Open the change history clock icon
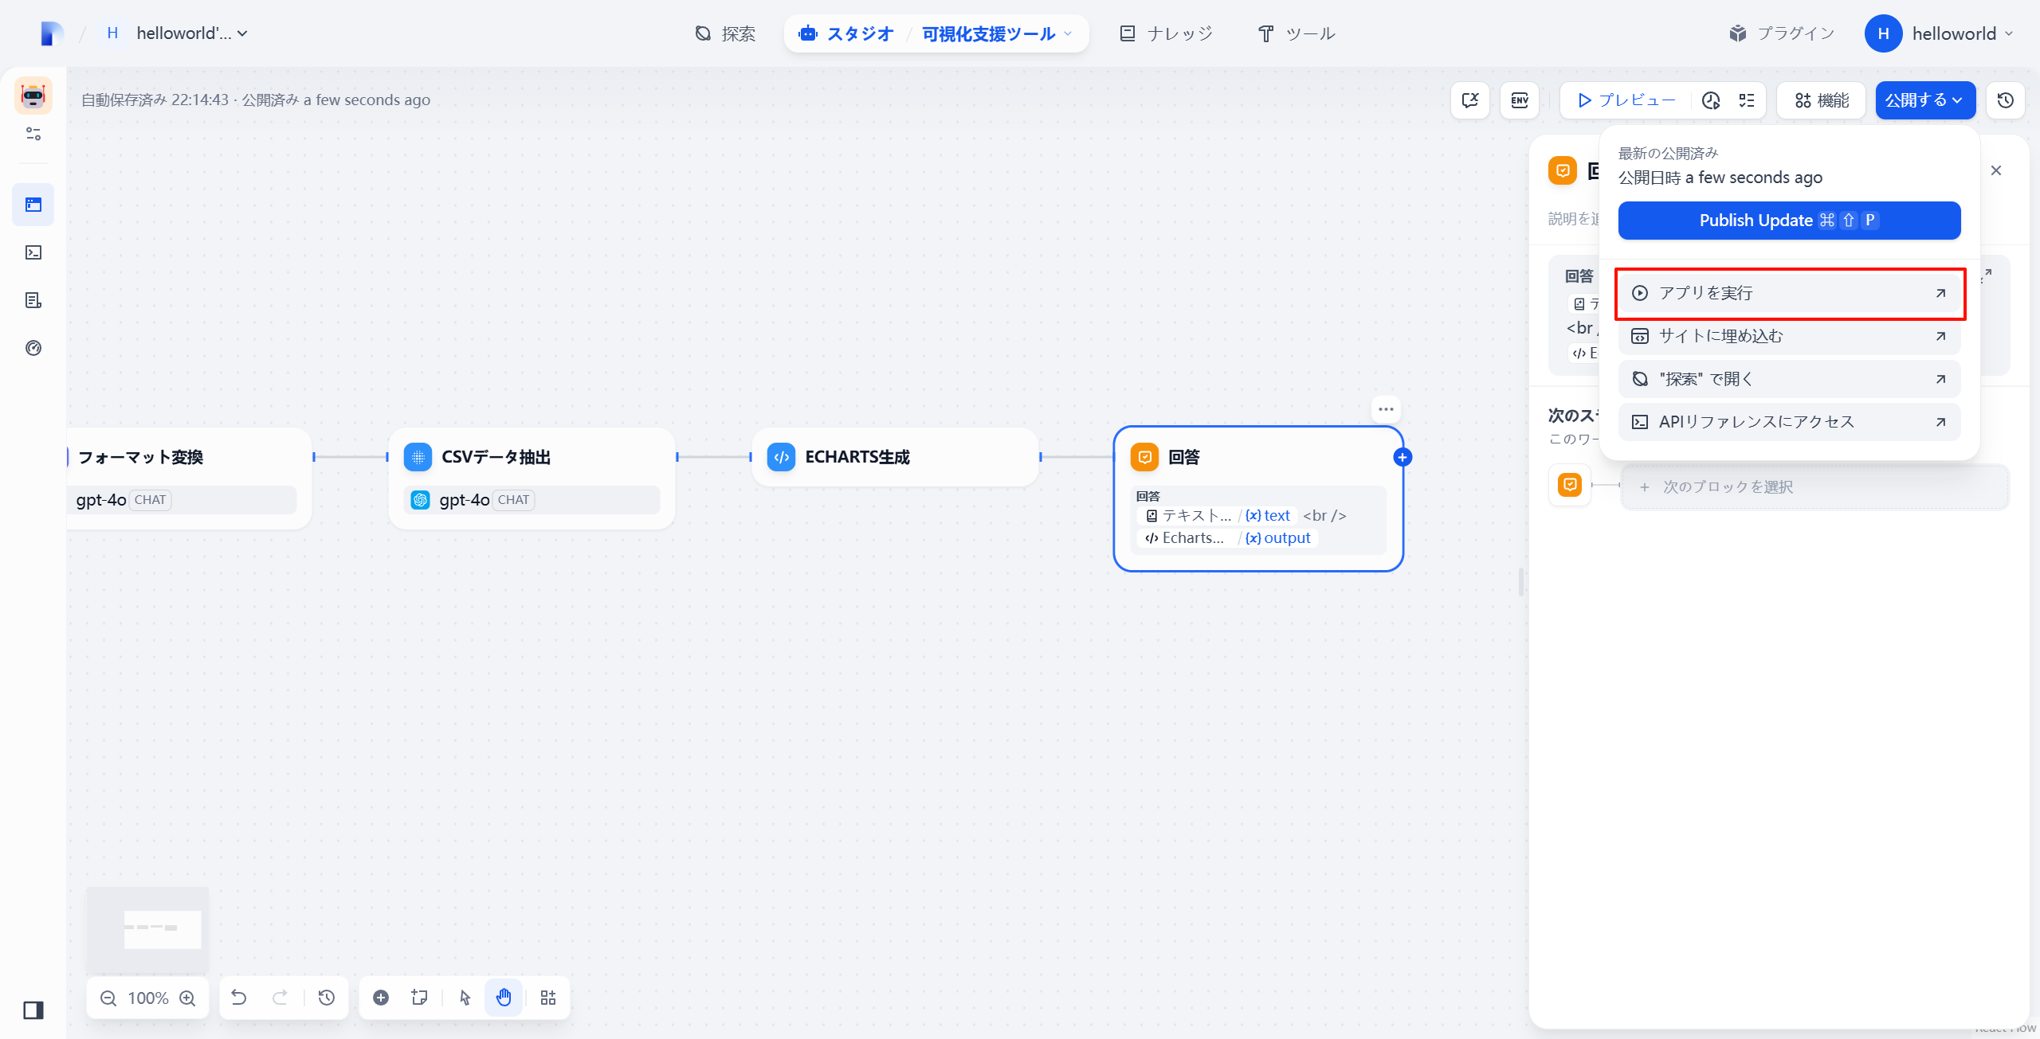The image size is (2040, 1039). click(327, 998)
